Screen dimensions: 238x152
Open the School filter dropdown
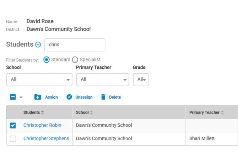[x=39, y=79]
